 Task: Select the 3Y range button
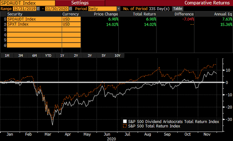90,55
